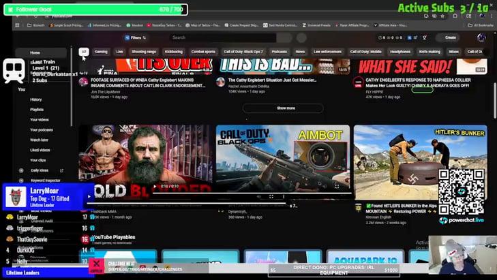Open the Jungle Scout Pricing bookmark

(66, 25)
